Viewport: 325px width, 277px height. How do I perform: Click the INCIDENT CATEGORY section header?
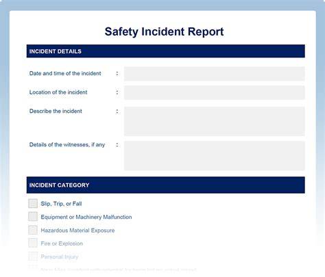pos(166,185)
